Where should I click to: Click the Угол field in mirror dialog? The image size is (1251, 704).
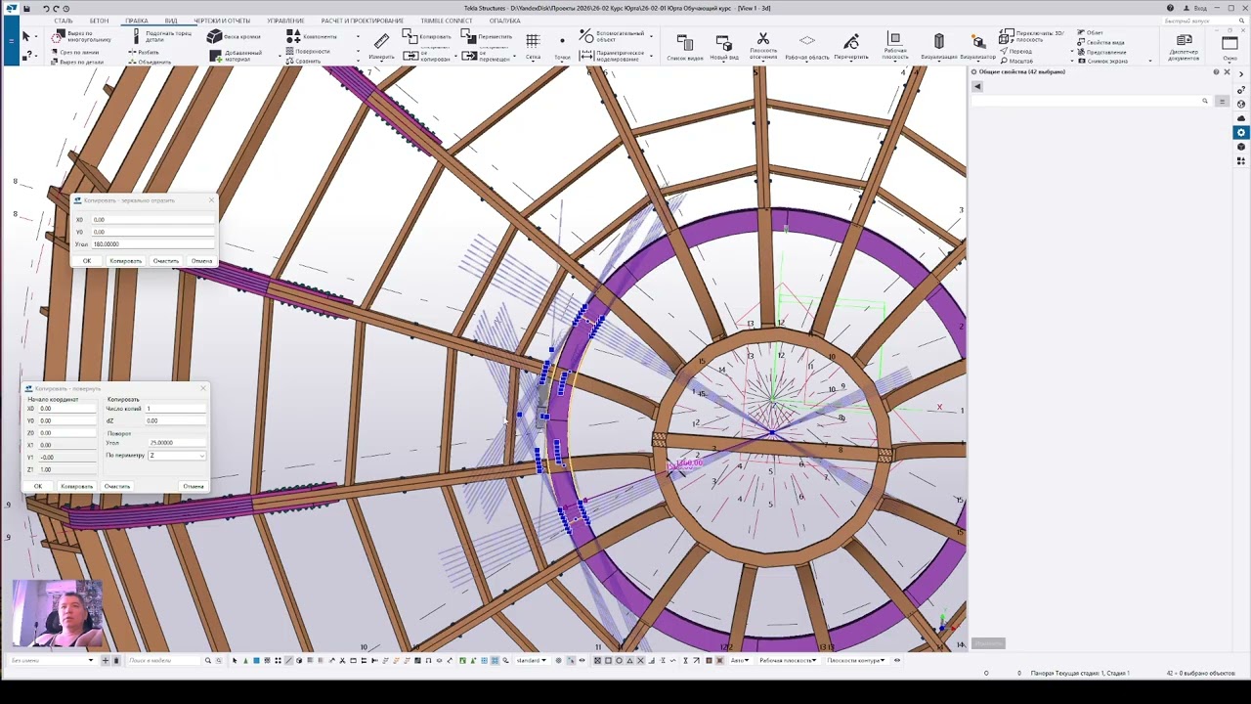[152, 243]
